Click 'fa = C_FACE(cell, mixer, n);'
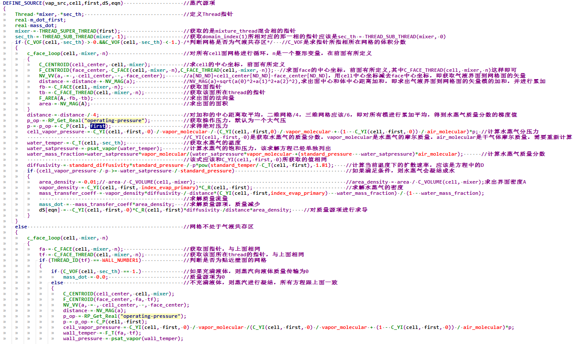Screen dimensions: 575x344 point(81,249)
